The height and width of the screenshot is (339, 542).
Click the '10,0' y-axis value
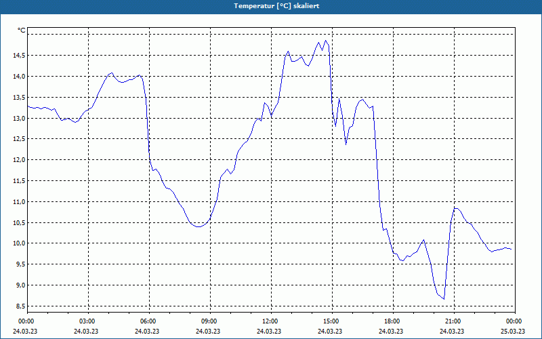click(19, 243)
